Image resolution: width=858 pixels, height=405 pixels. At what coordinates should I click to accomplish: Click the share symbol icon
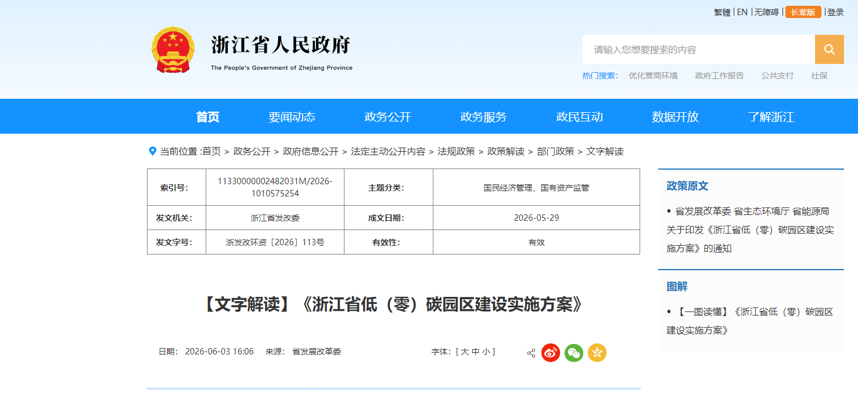tap(531, 353)
